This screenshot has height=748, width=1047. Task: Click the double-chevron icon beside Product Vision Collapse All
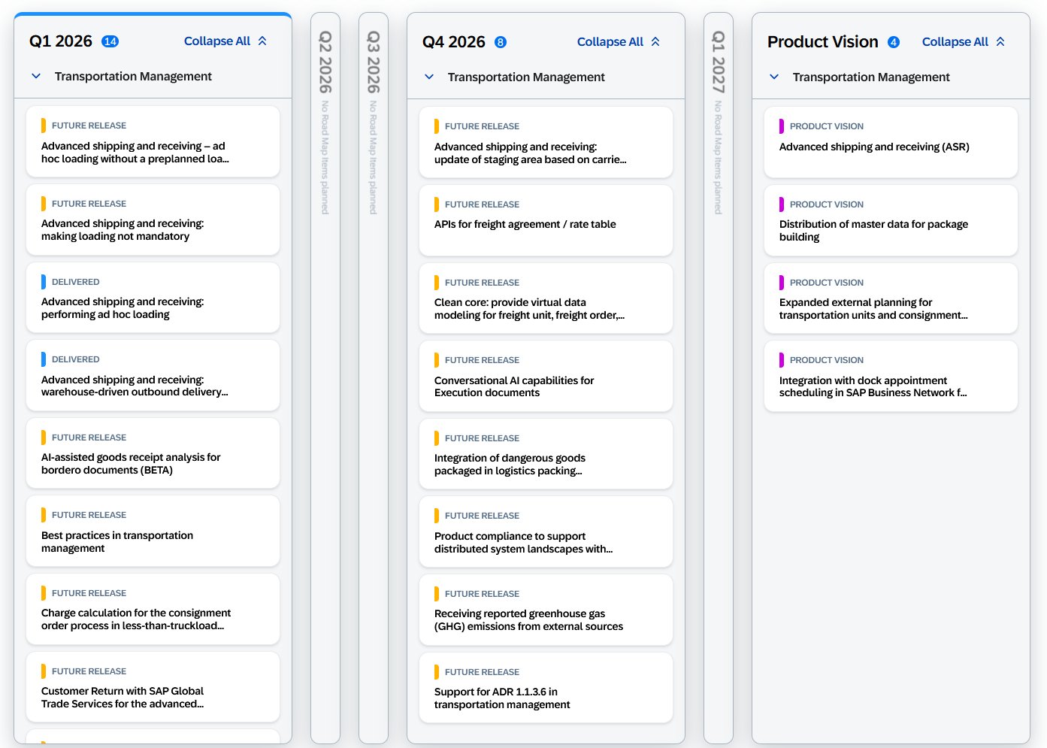click(1000, 42)
